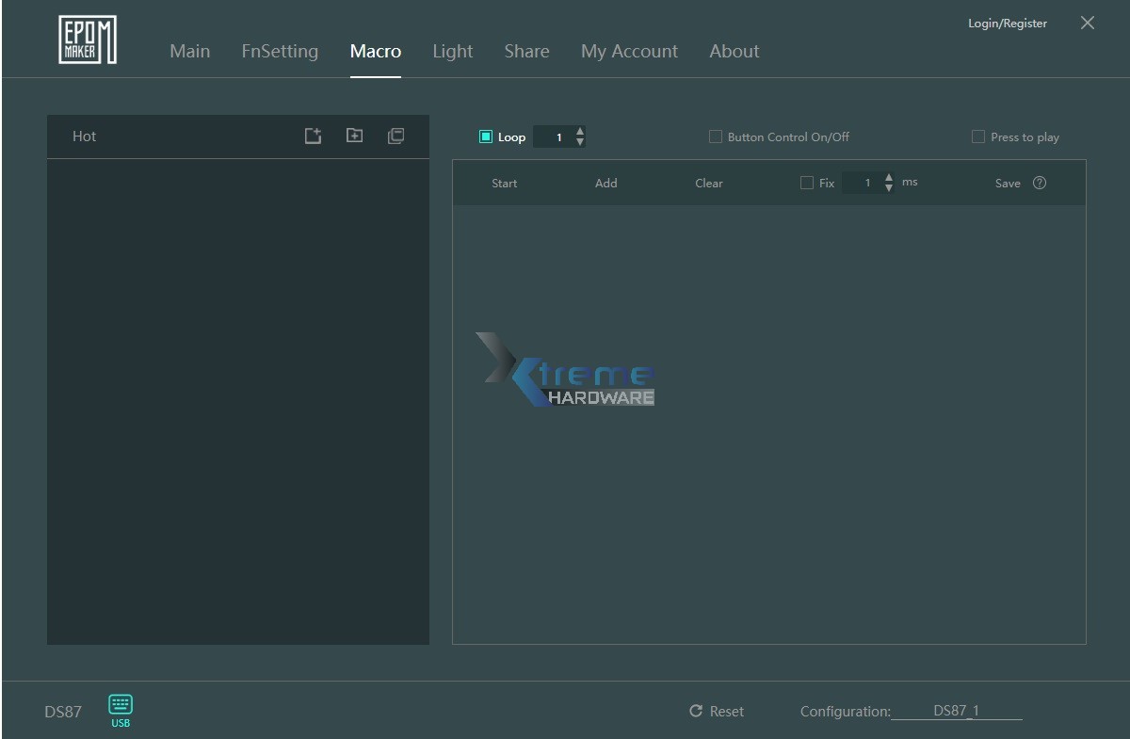Click the Reset refresh icon
Image resolution: width=1130 pixels, height=739 pixels.
tap(695, 712)
